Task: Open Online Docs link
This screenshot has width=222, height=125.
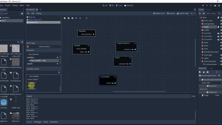Action: 159,13
